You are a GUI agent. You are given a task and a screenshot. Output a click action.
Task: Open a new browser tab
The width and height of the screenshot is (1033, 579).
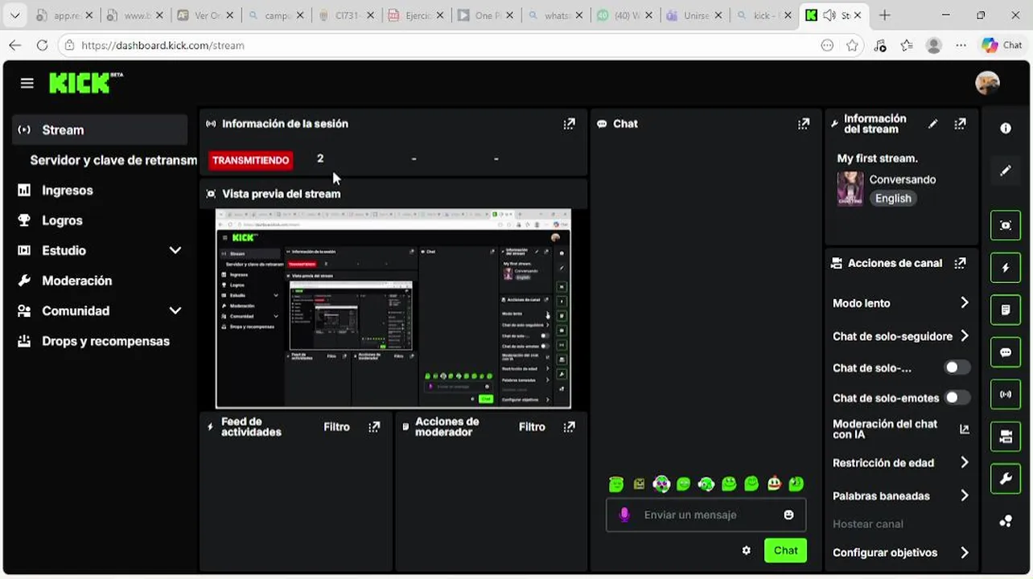[x=885, y=15]
